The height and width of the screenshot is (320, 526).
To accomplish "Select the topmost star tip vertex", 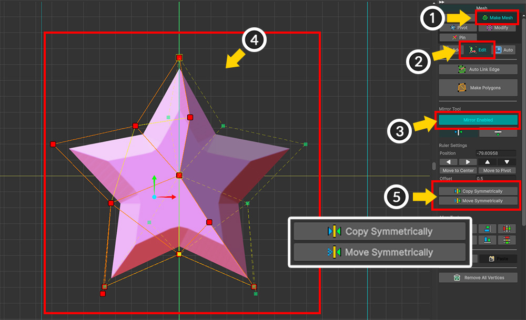I will [x=179, y=58].
